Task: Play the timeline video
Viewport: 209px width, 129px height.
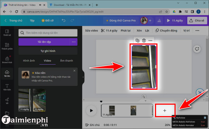Action: tap(91, 110)
